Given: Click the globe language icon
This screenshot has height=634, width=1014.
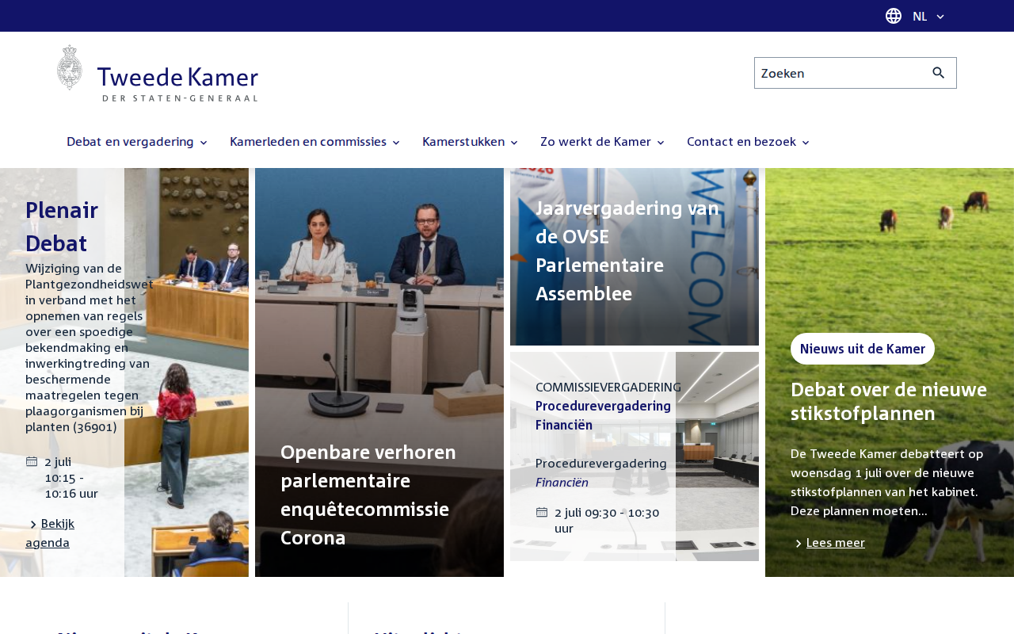Looking at the screenshot, I should (894, 16).
